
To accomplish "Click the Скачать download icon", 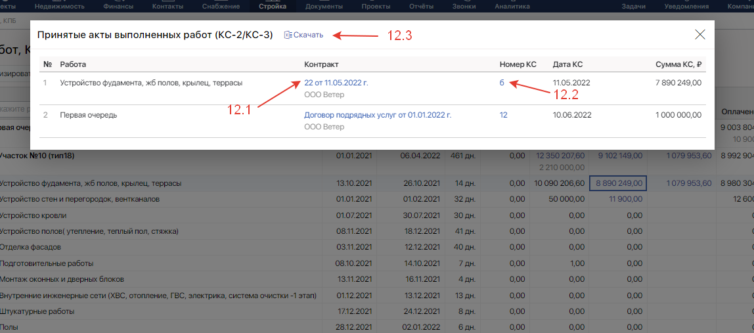I will click(x=288, y=35).
